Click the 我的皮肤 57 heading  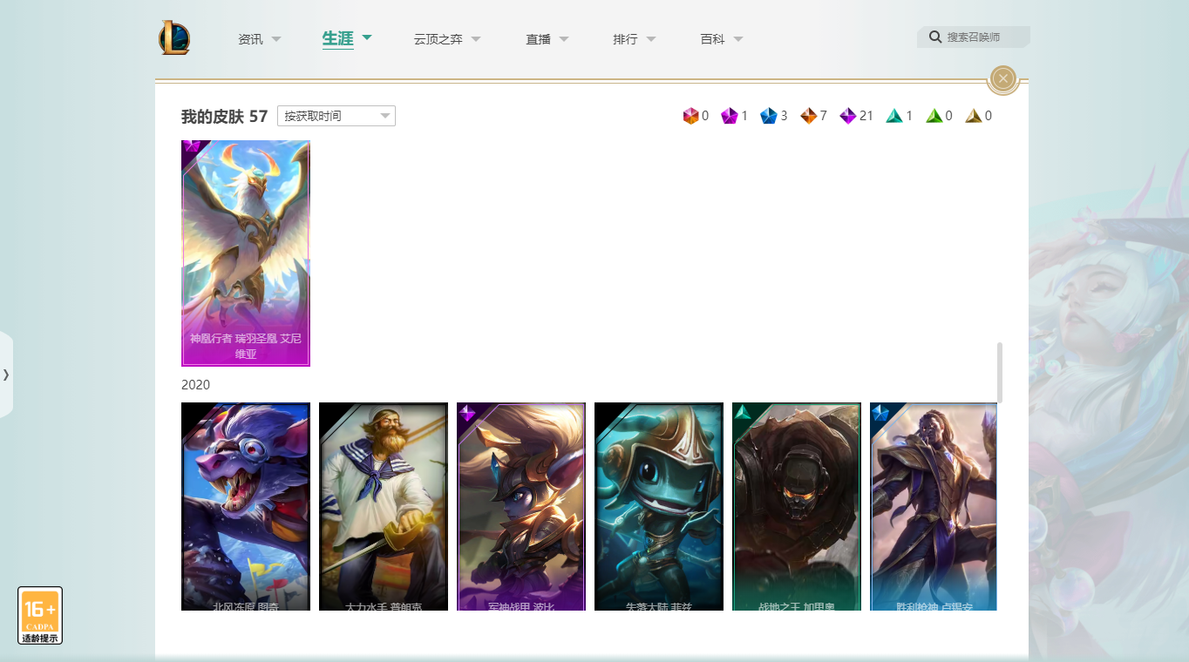pos(224,116)
